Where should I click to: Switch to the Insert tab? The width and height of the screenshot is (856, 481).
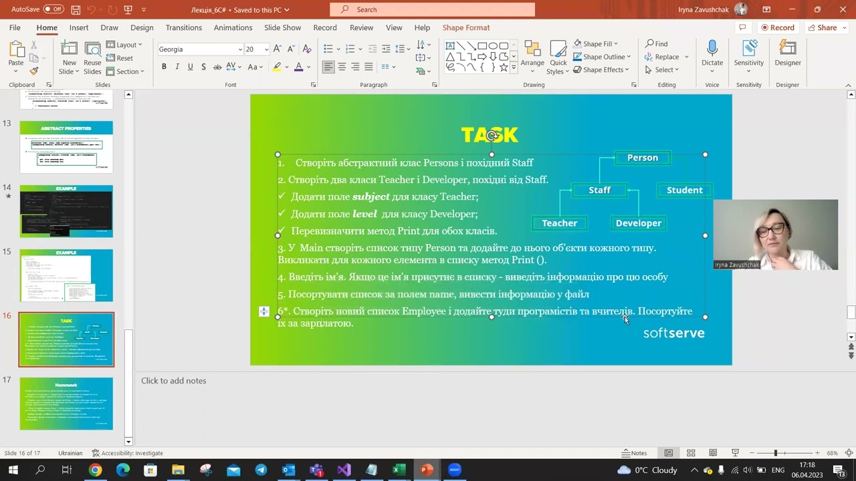click(x=79, y=27)
